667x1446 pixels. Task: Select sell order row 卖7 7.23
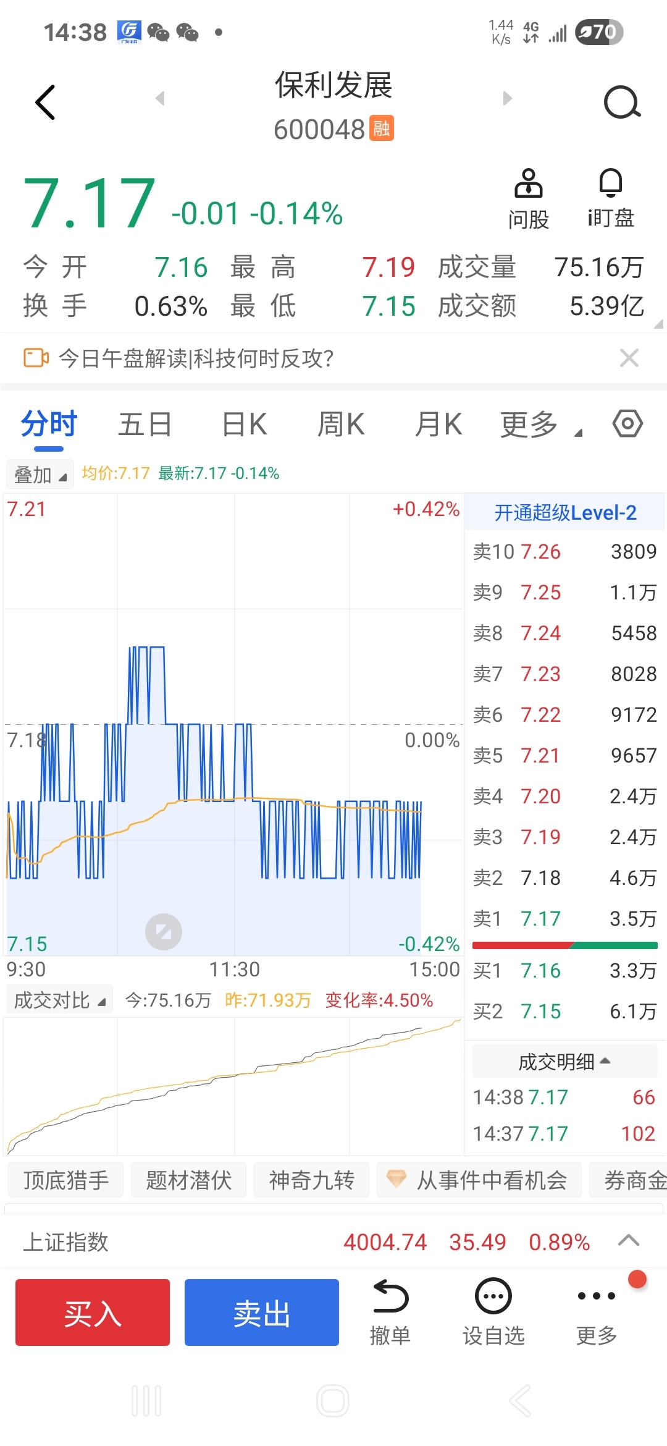coord(565,674)
